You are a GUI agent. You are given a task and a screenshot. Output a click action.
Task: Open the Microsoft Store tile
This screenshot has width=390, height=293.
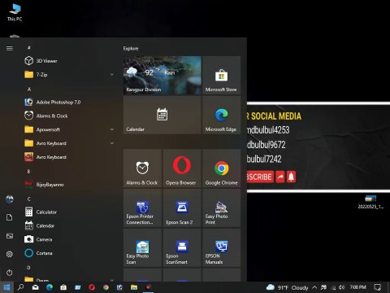[x=221, y=76]
